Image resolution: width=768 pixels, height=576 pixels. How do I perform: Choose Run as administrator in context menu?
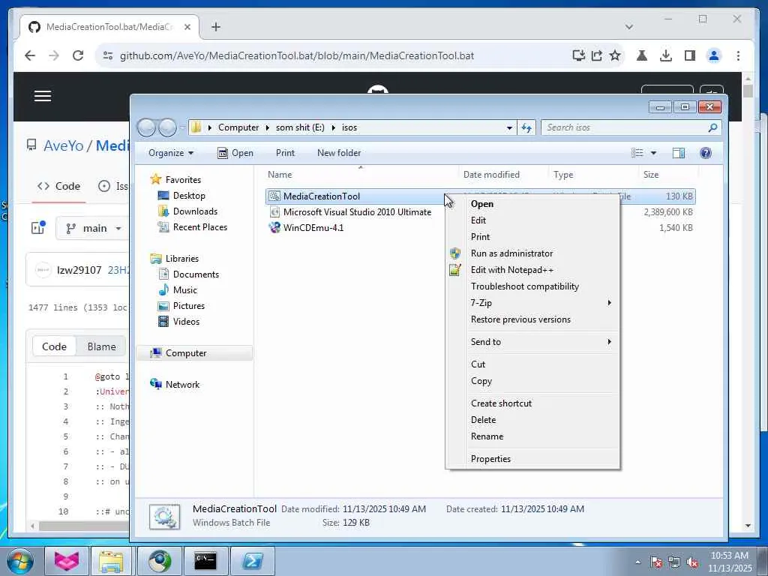[511, 253]
